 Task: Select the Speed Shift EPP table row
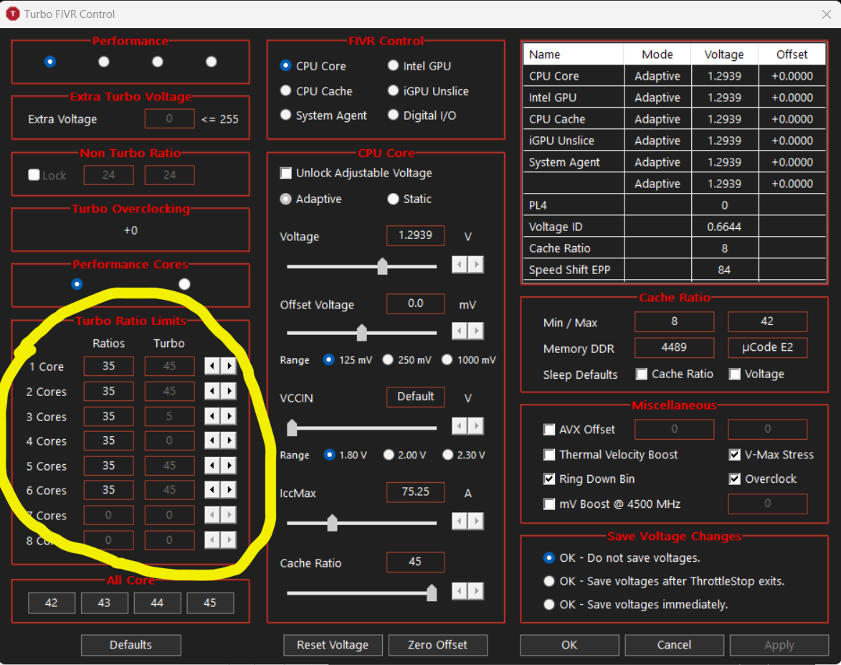point(674,270)
